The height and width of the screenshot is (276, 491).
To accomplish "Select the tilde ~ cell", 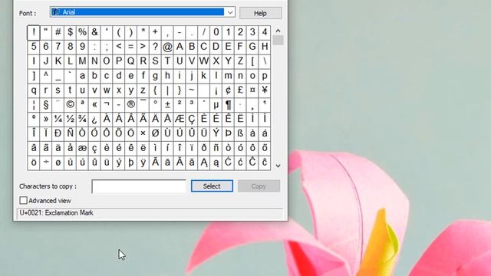I will coord(192,90).
